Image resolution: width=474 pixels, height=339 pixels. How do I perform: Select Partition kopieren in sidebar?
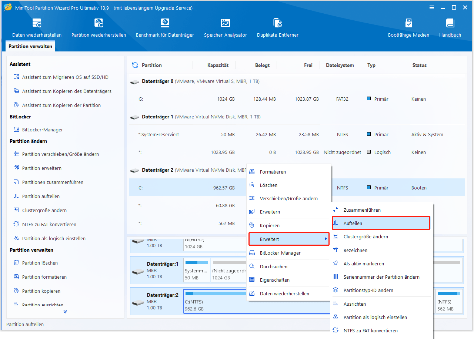37,291
